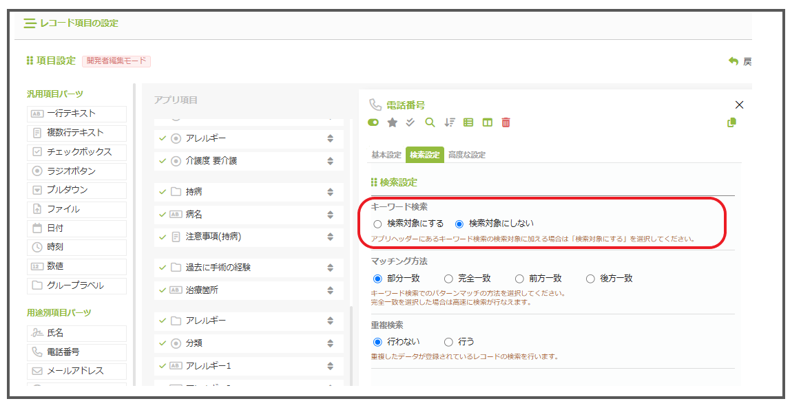801x410 pixels.
Task: Click the sort arrows on 病名 row
Action: (331, 214)
